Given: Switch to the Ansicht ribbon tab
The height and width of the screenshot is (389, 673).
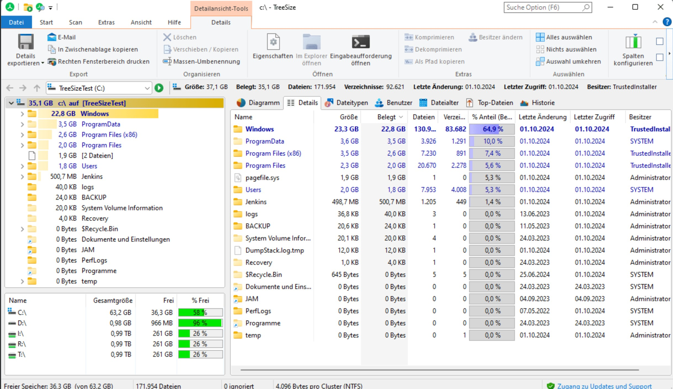Looking at the screenshot, I should click(141, 22).
